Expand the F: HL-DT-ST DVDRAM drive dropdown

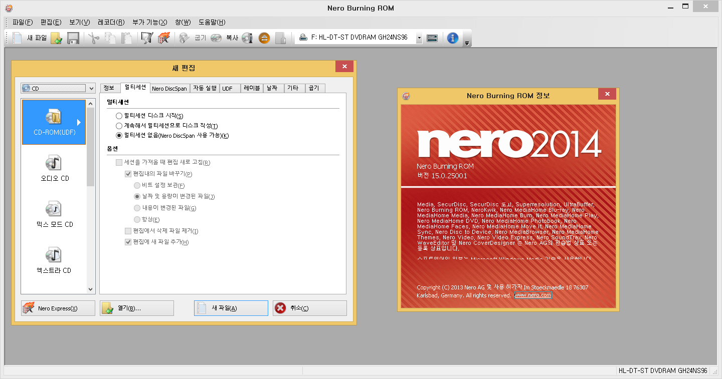pos(419,38)
